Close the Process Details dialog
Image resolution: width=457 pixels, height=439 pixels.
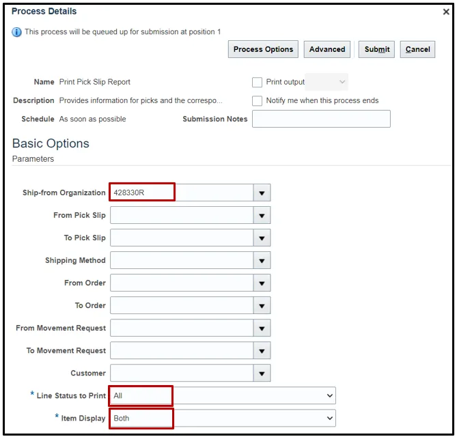(446, 12)
